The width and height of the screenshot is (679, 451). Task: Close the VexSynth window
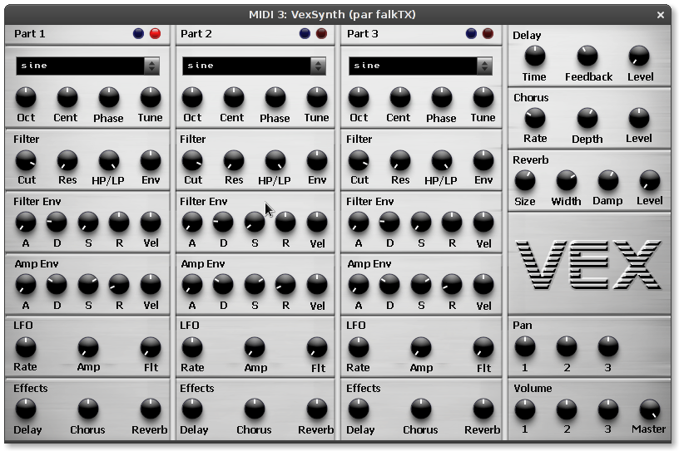(661, 15)
